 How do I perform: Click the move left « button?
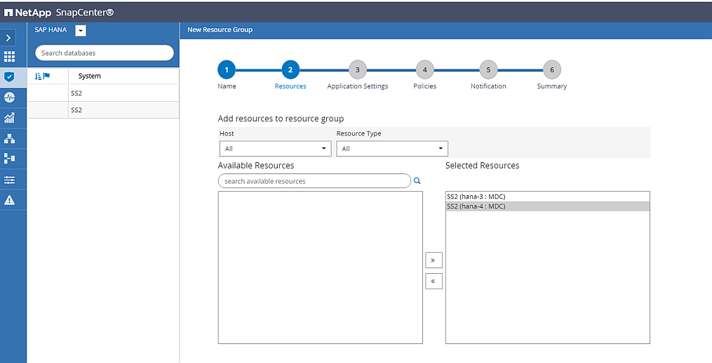(434, 282)
